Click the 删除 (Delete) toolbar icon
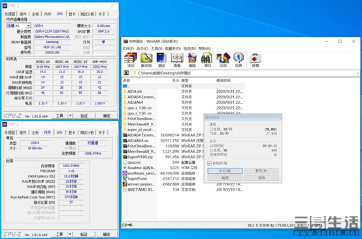Viewport: 362px width, 239px height. [x=192, y=57]
